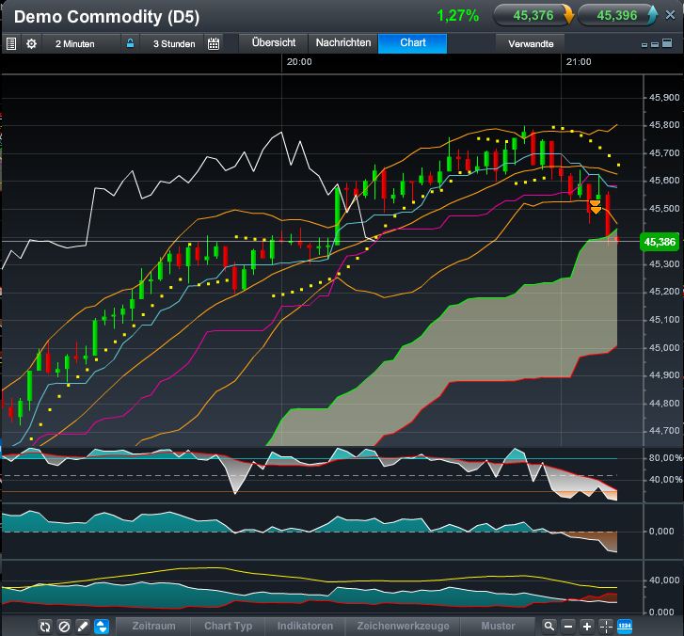The image size is (684, 636).
Task: Click the 20:00 time axis label
Action: 299,62
